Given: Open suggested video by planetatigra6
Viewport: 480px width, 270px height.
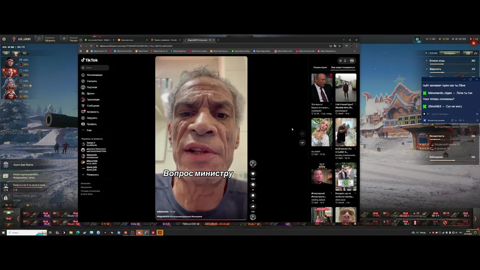Looking at the screenshot, I should (346, 88).
